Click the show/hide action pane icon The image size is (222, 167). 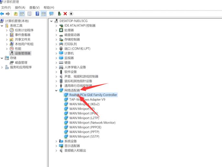click(44, 14)
